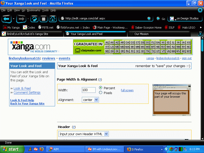
Task: Open the SSLF bookmark
Action: [170, 28]
